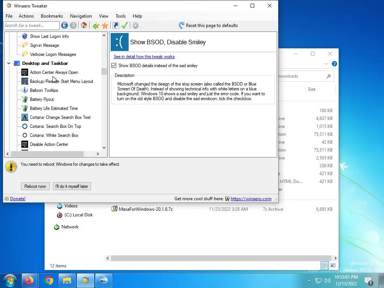Open the notifications action center icon
Screen dimensions: 384x288
pos(368,281)
